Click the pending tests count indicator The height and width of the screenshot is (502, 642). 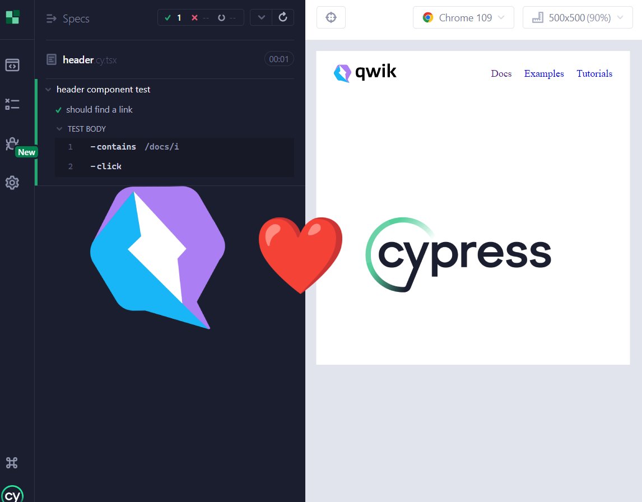[x=227, y=17]
